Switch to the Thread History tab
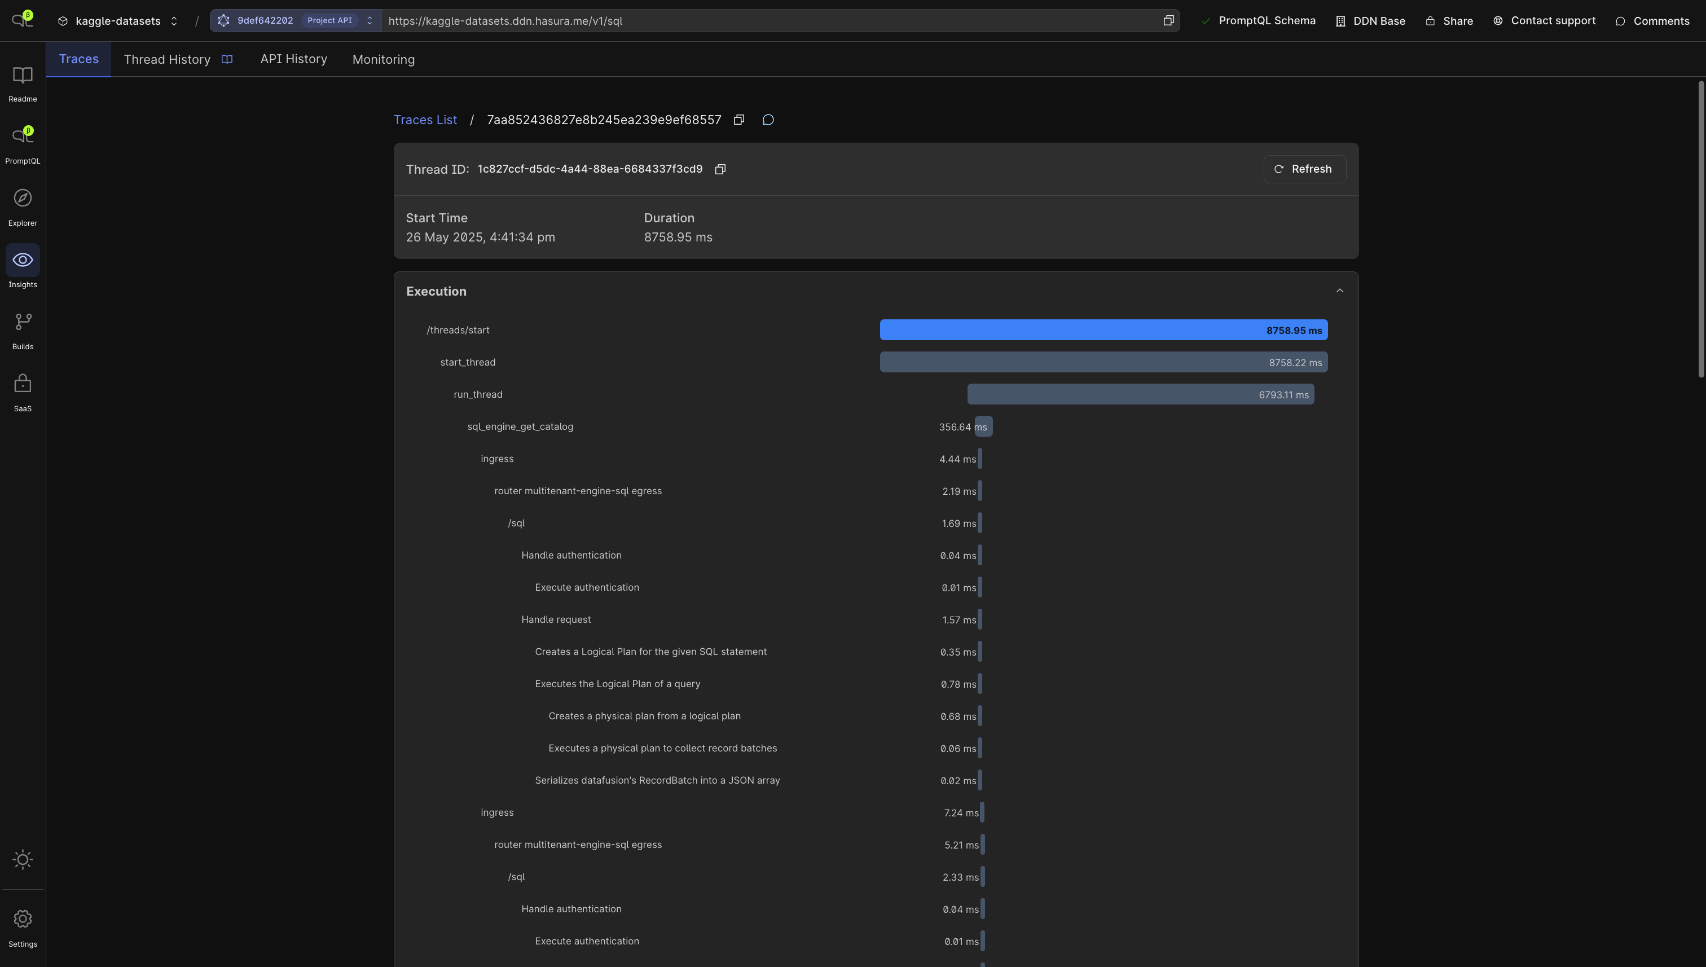Image resolution: width=1706 pixels, height=967 pixels. (x=166, y=59)
